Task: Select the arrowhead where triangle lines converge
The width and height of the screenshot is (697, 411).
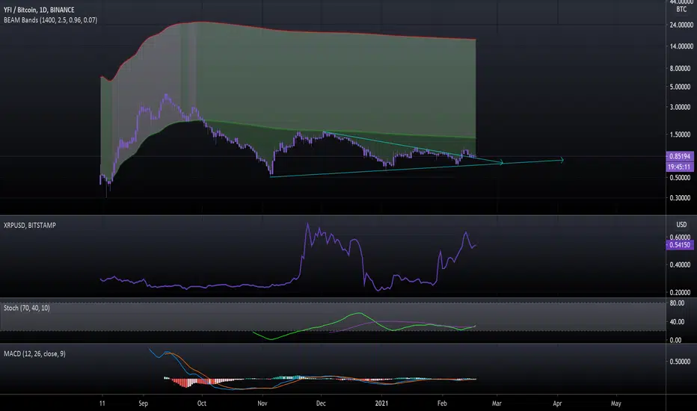Action: click(x=501, y=163)
